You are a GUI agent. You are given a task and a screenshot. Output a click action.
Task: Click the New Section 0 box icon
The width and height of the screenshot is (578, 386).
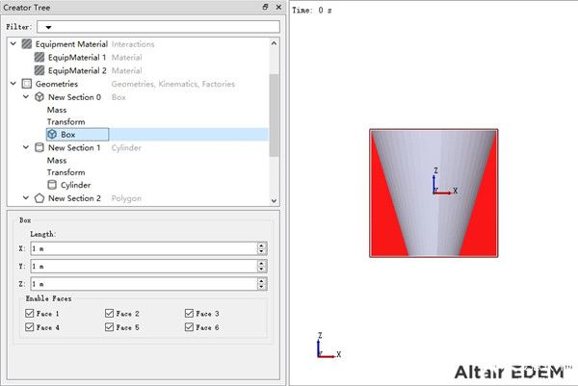pos(39,97)
